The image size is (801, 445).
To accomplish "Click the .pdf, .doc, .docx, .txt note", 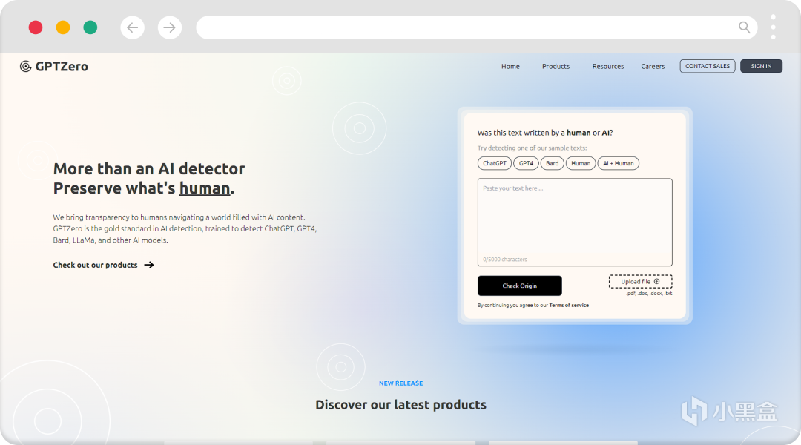I will (649, 293).
